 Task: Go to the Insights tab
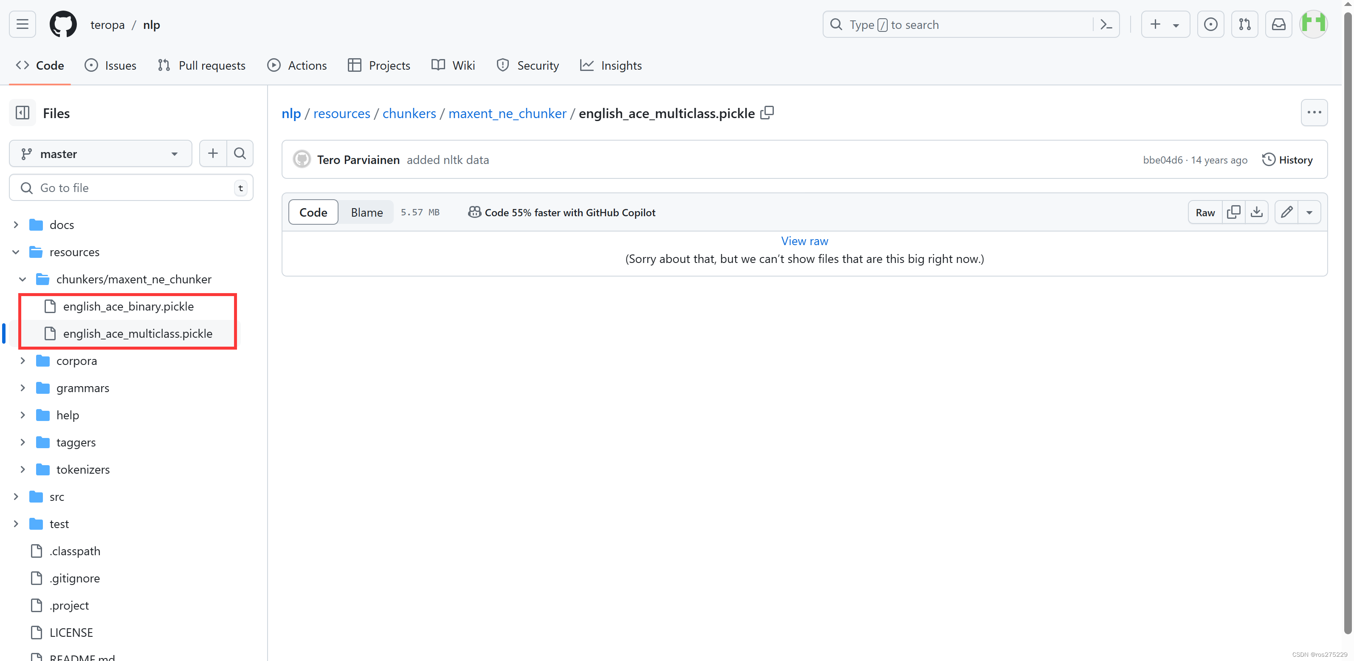(611, 65)
